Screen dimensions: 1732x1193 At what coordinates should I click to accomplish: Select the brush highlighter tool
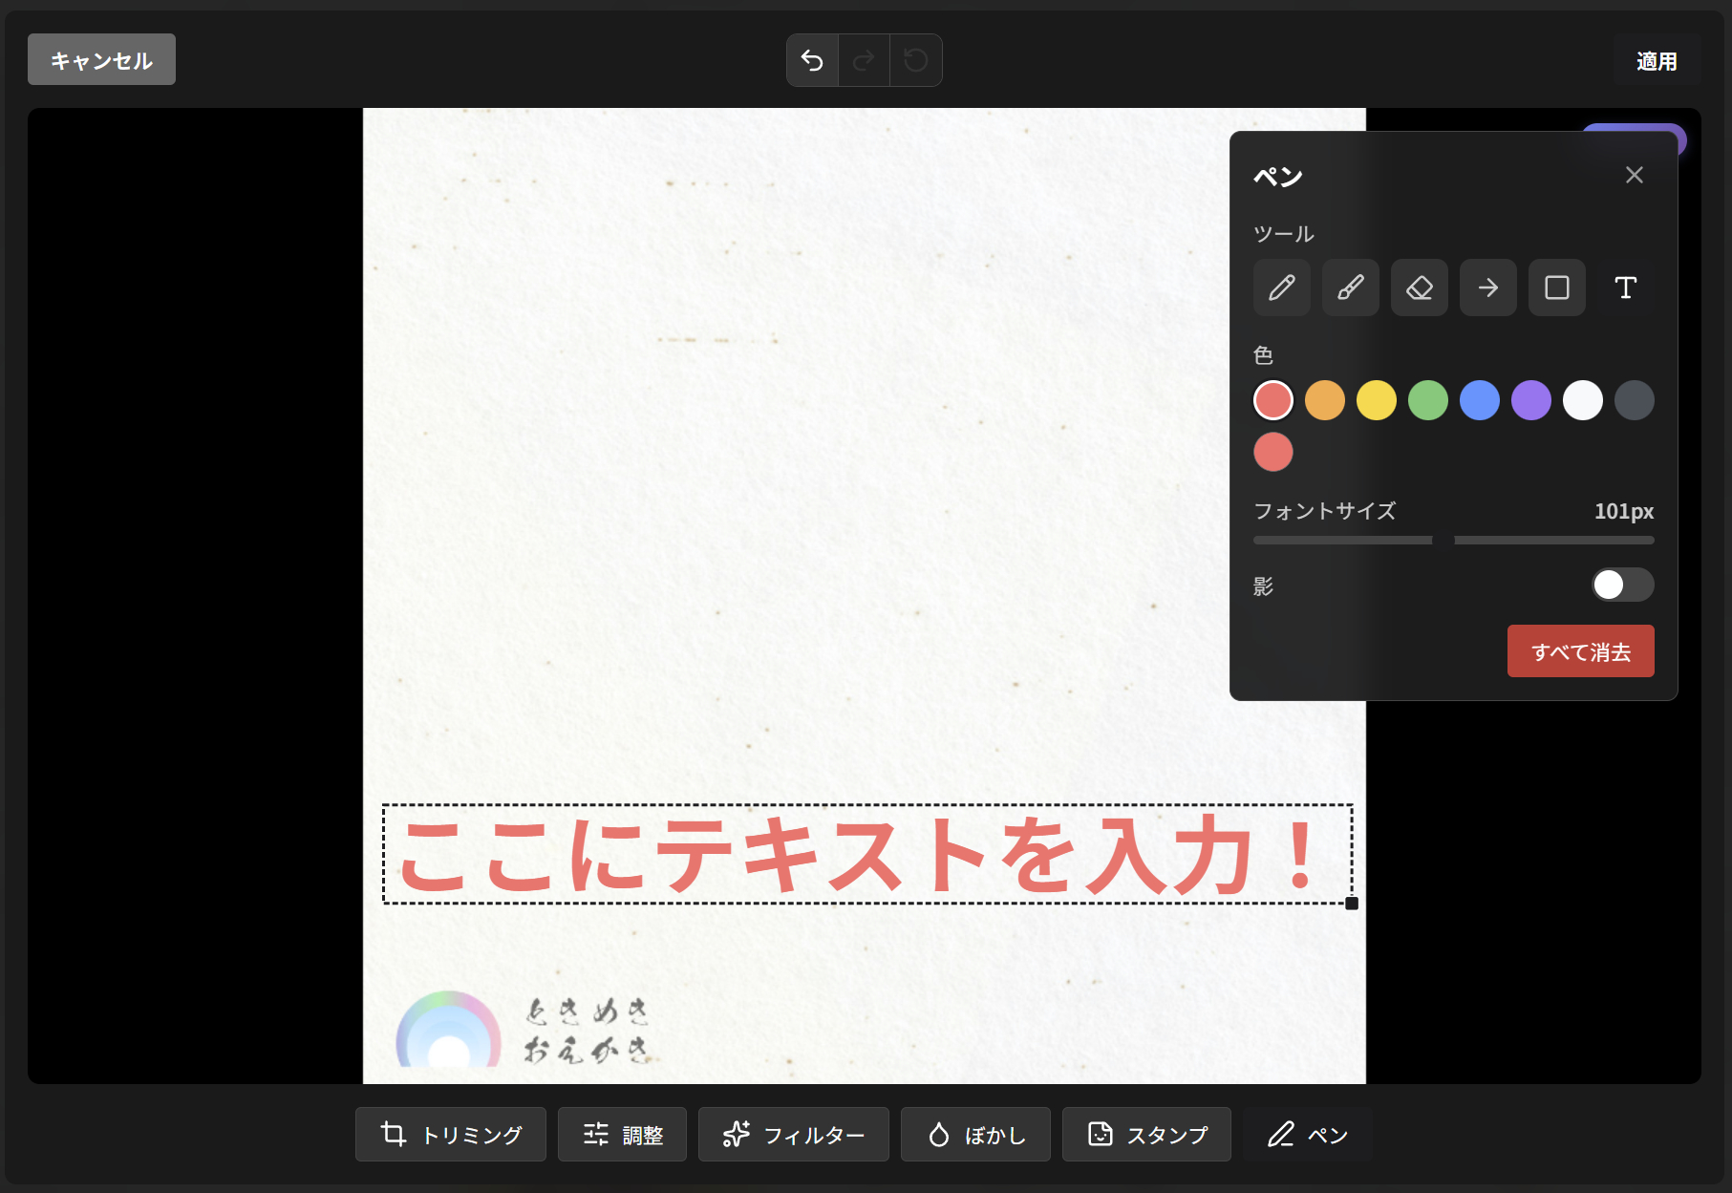pos(1350,288)
